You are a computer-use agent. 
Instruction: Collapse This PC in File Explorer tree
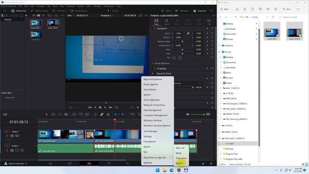tap(220, 52)
